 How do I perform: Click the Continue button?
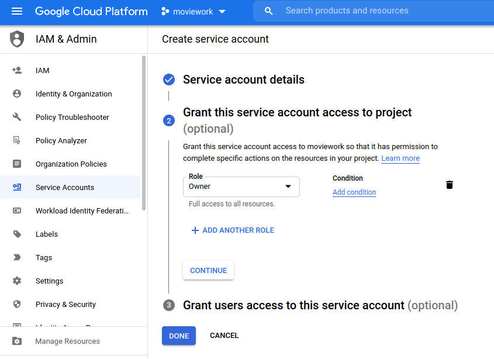click(208, 271)
